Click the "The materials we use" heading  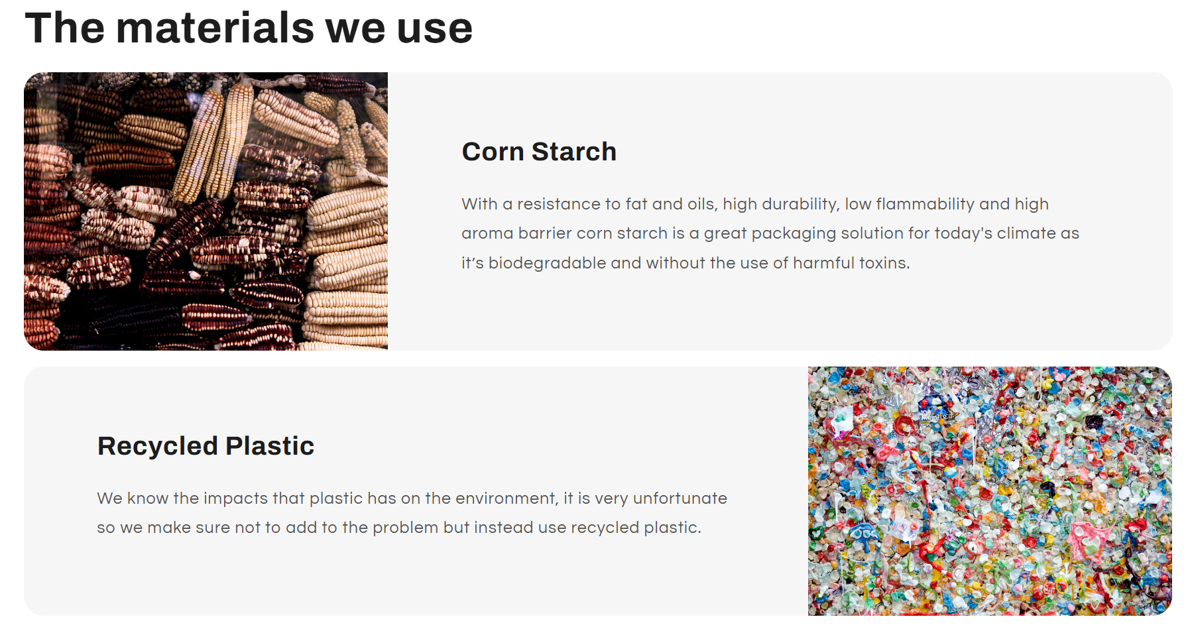(x=249, y=29)
